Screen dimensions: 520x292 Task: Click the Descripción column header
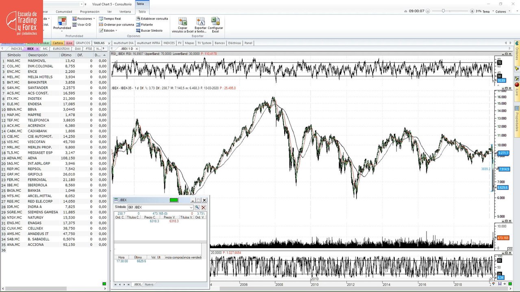click(x=43, y=55)
